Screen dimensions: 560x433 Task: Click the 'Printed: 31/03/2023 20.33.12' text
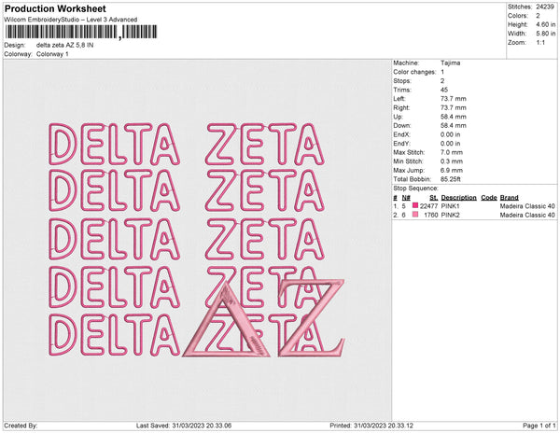tap(371, 426)
